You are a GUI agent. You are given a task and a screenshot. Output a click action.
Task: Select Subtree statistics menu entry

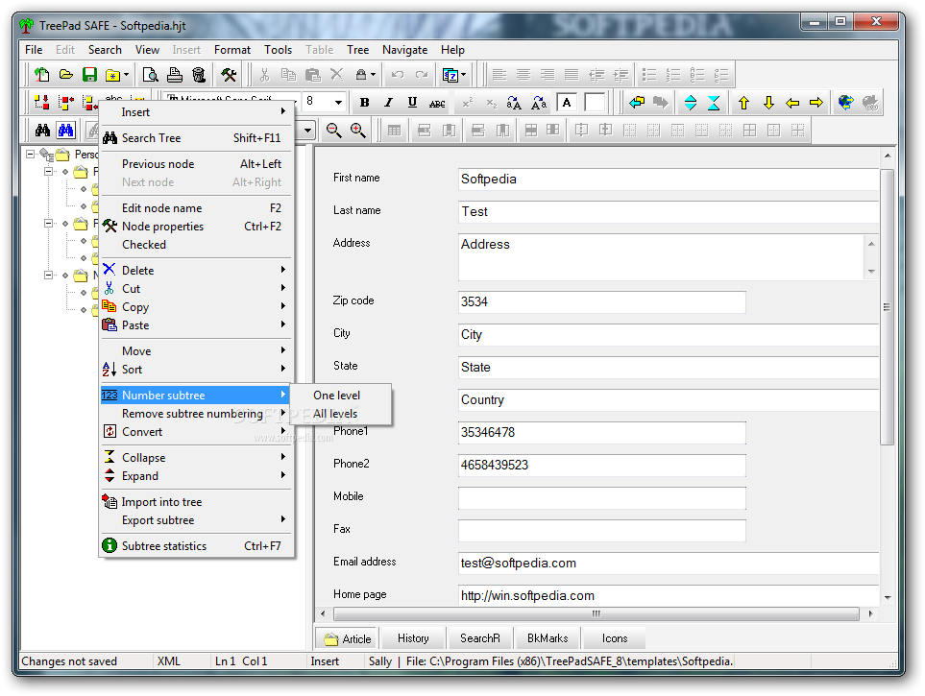197,546
